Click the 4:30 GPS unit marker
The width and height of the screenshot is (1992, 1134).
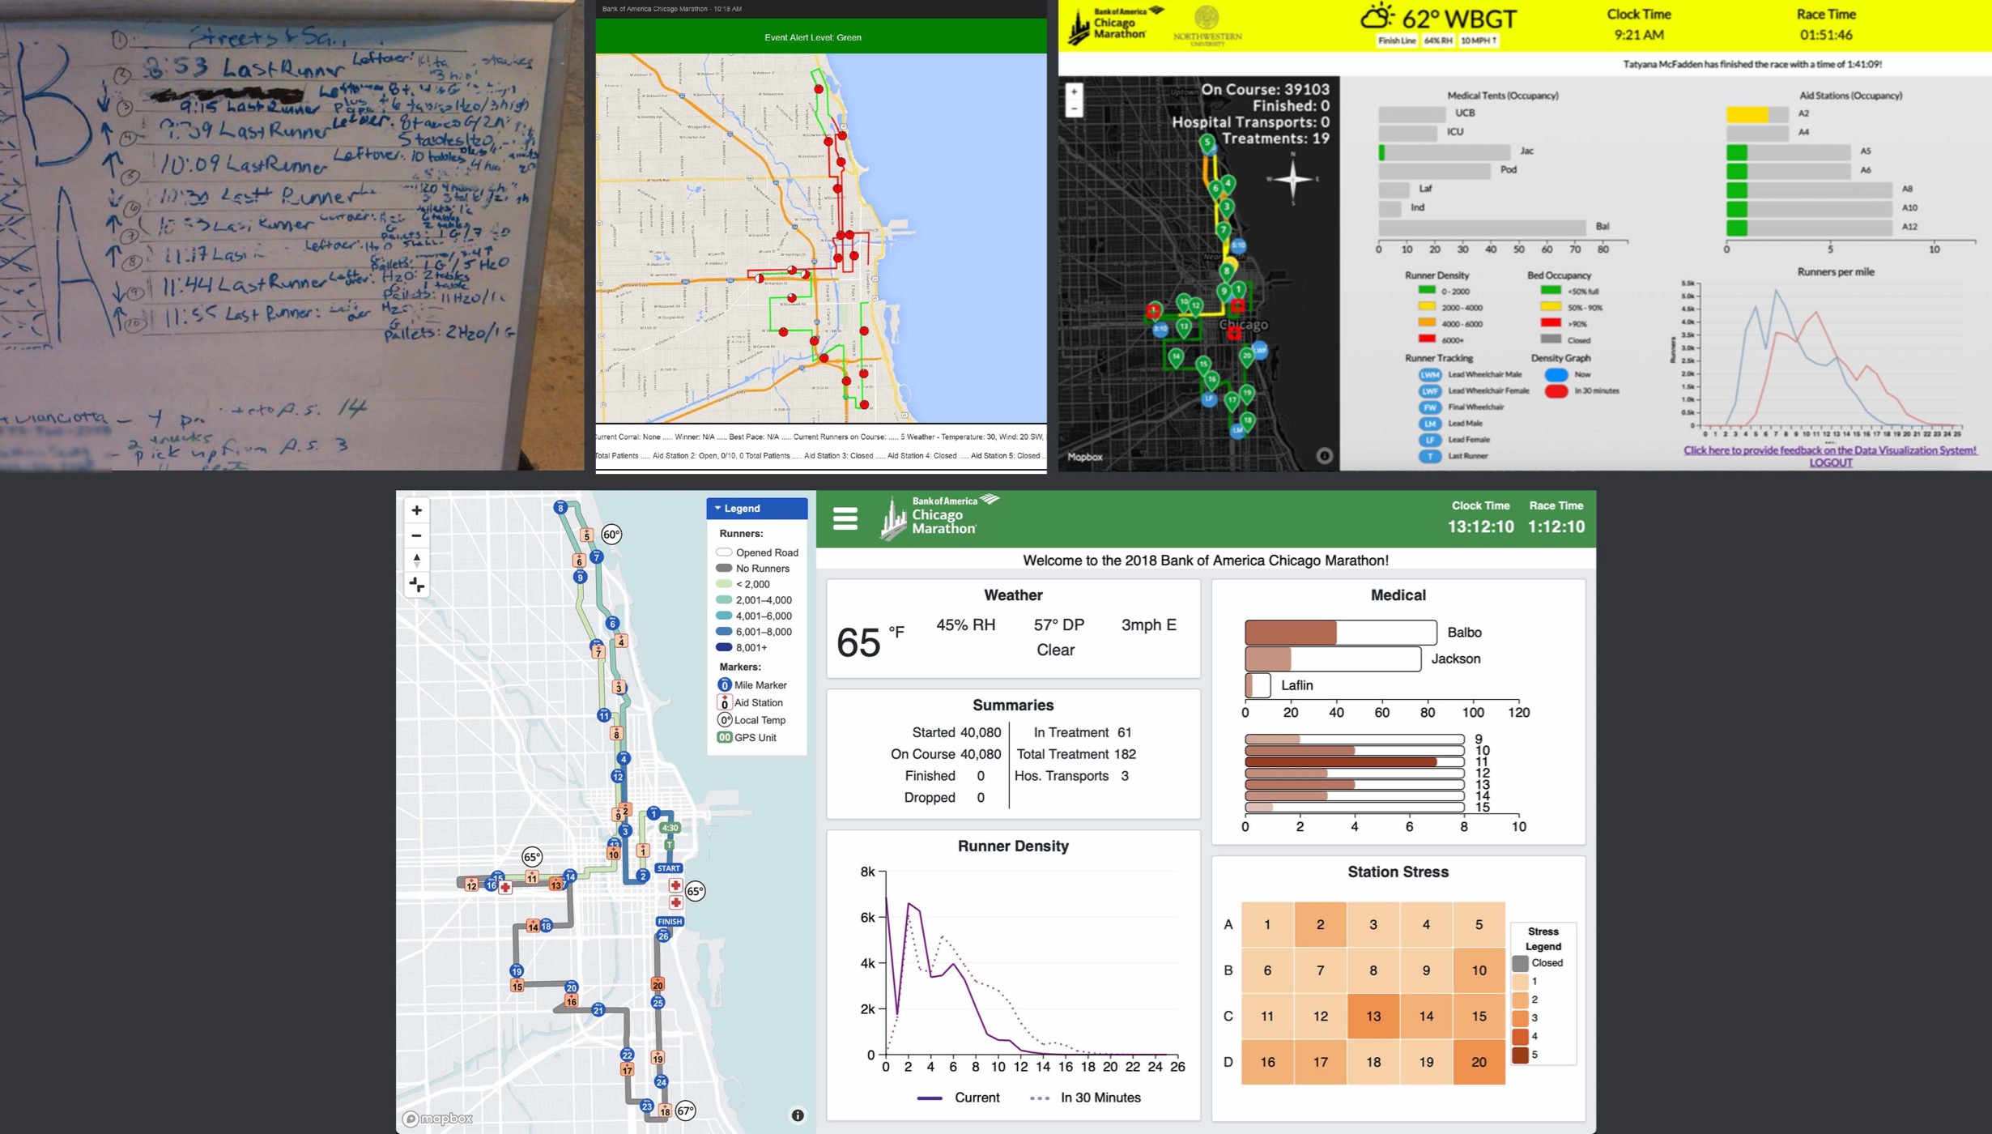click(x=670, y=828)
